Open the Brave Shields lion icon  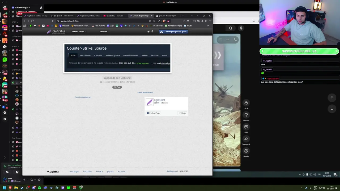[164, 21]
